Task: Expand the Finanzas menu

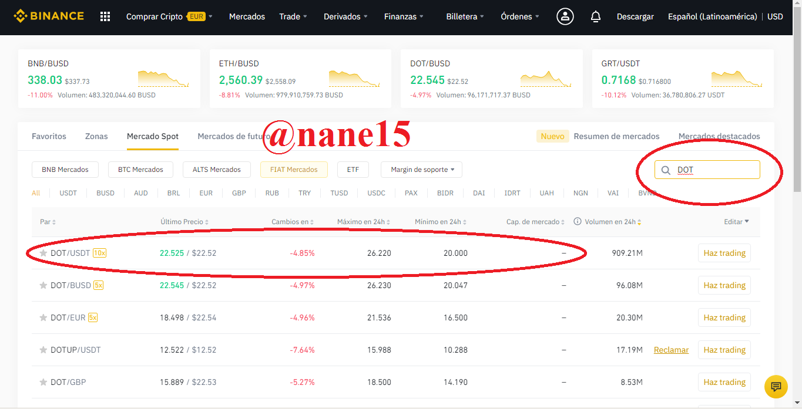Action: click(x=404, y=16)
